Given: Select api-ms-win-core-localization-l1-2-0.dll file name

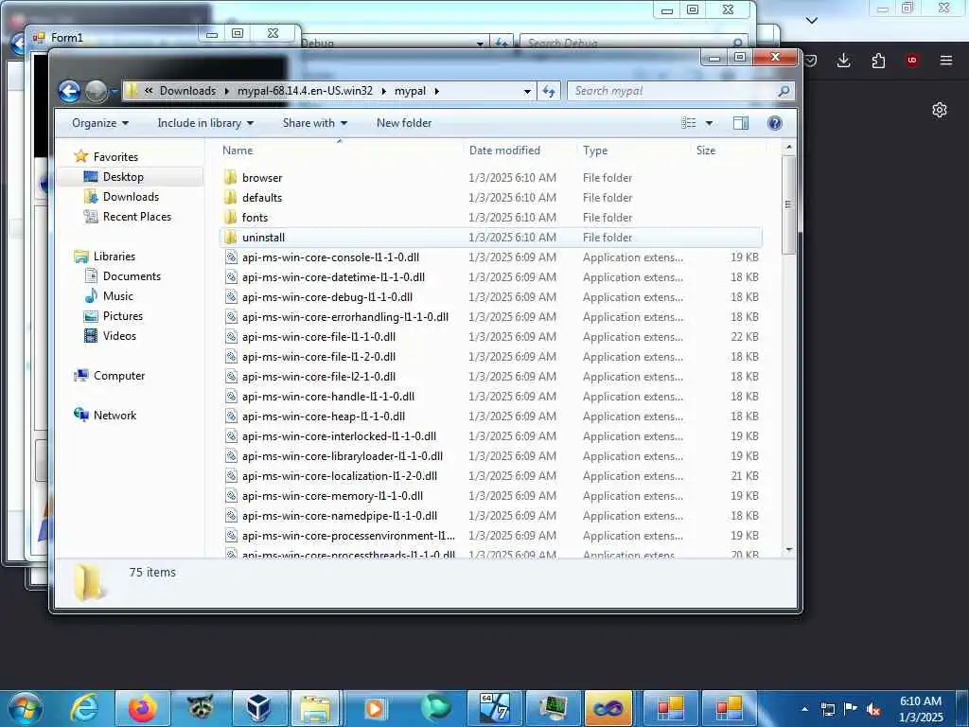Looking at the screenshot, I should (x=340, y=476).
